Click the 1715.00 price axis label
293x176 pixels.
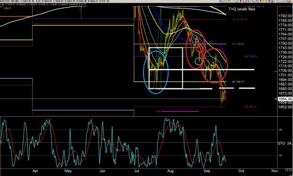tap(285, 66)
